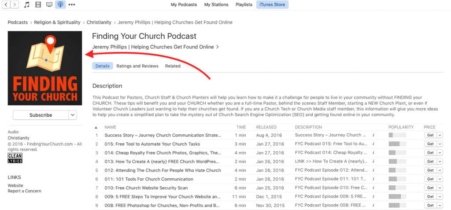Click the Aug 4, 2016 release date
Viewport: 451px width, 210px height.
click(269, 135)
